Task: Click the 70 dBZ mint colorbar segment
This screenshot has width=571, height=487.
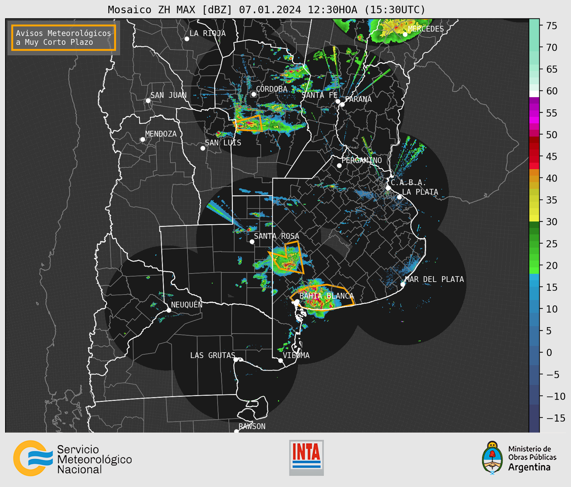Action: tap(534, 47)
